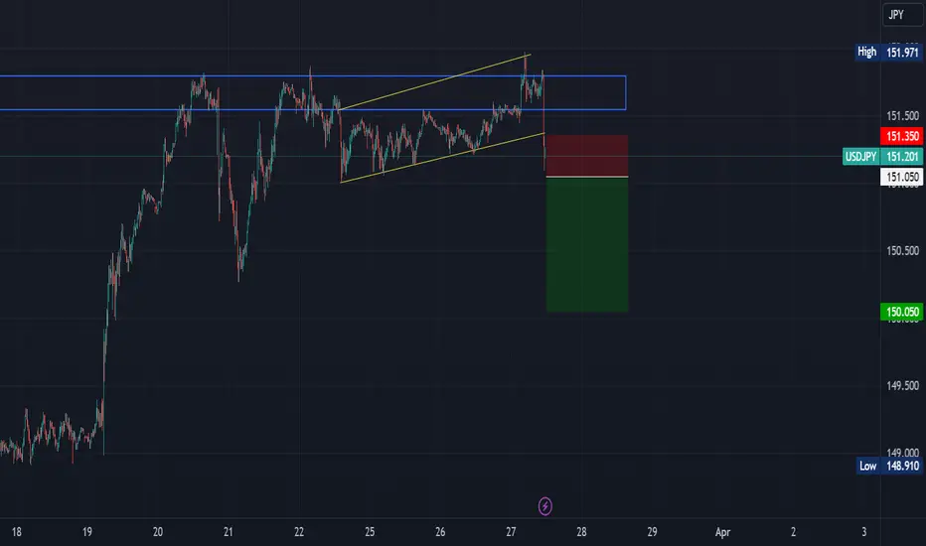Click the 22 date label on time axis
This screenshot has width=926, height=546.
299,532
